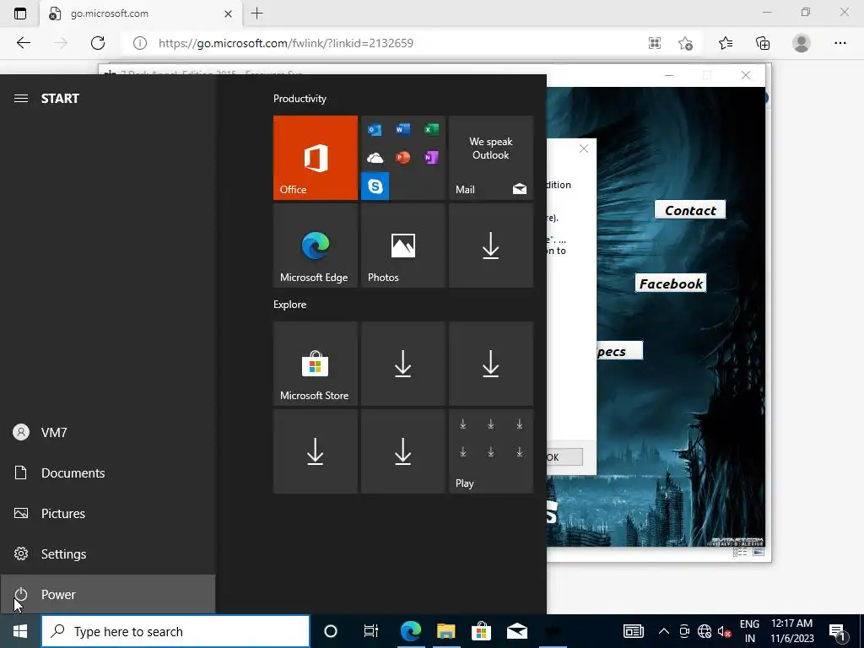Click the Edge address bar URL
Image resolution: width=864 pixels, height=648 pixels.
click(286, 43)
